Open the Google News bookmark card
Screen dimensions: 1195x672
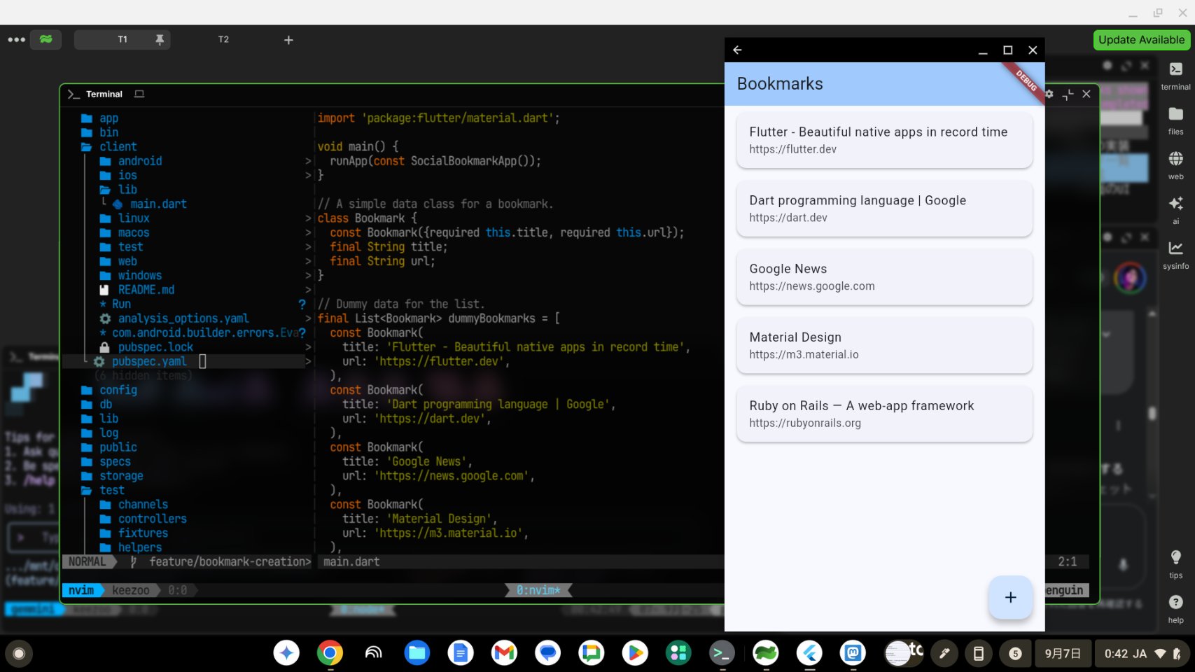(x=884, y=277)
